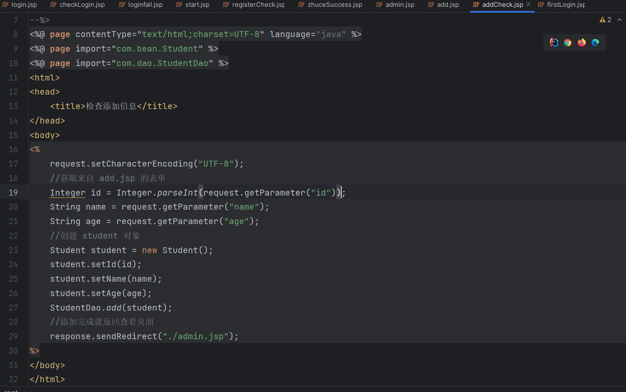Screen dimensions: 626x392
Task: Expand the inspections widget chevron arrow
Action: pyautogui.click(x=620, y=20)
